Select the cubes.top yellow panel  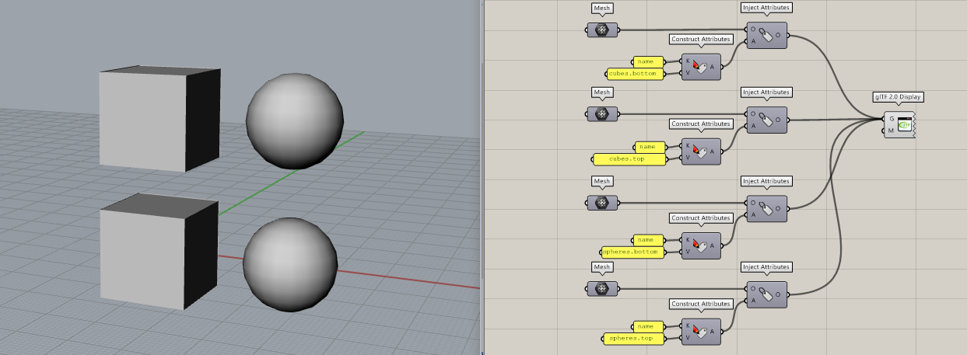pyautogui.click(x=629, y=159)
